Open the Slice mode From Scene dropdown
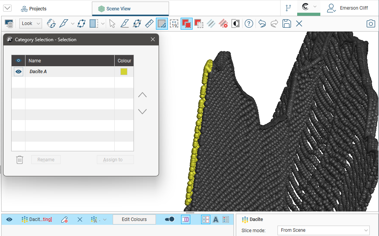The width and height of the screenshot is (379, 236). point(323,230)
